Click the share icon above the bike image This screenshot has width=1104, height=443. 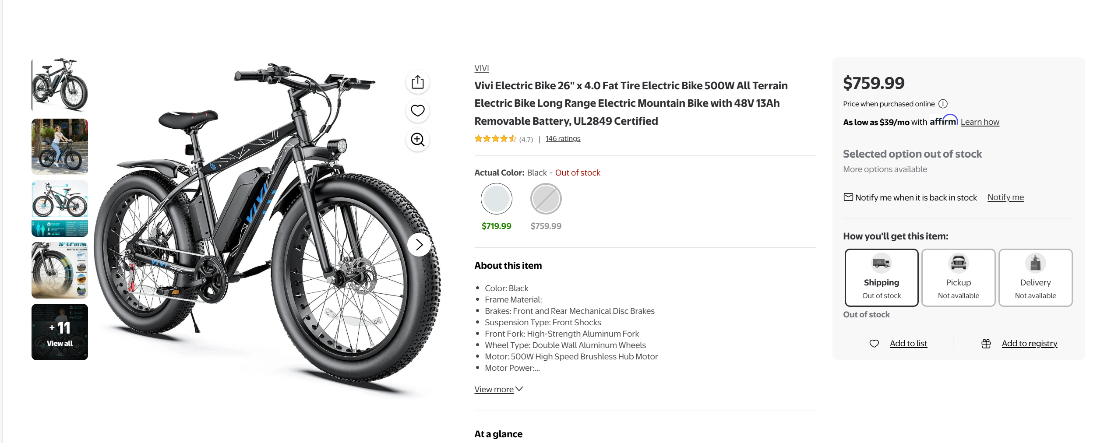tap(417, 82)
